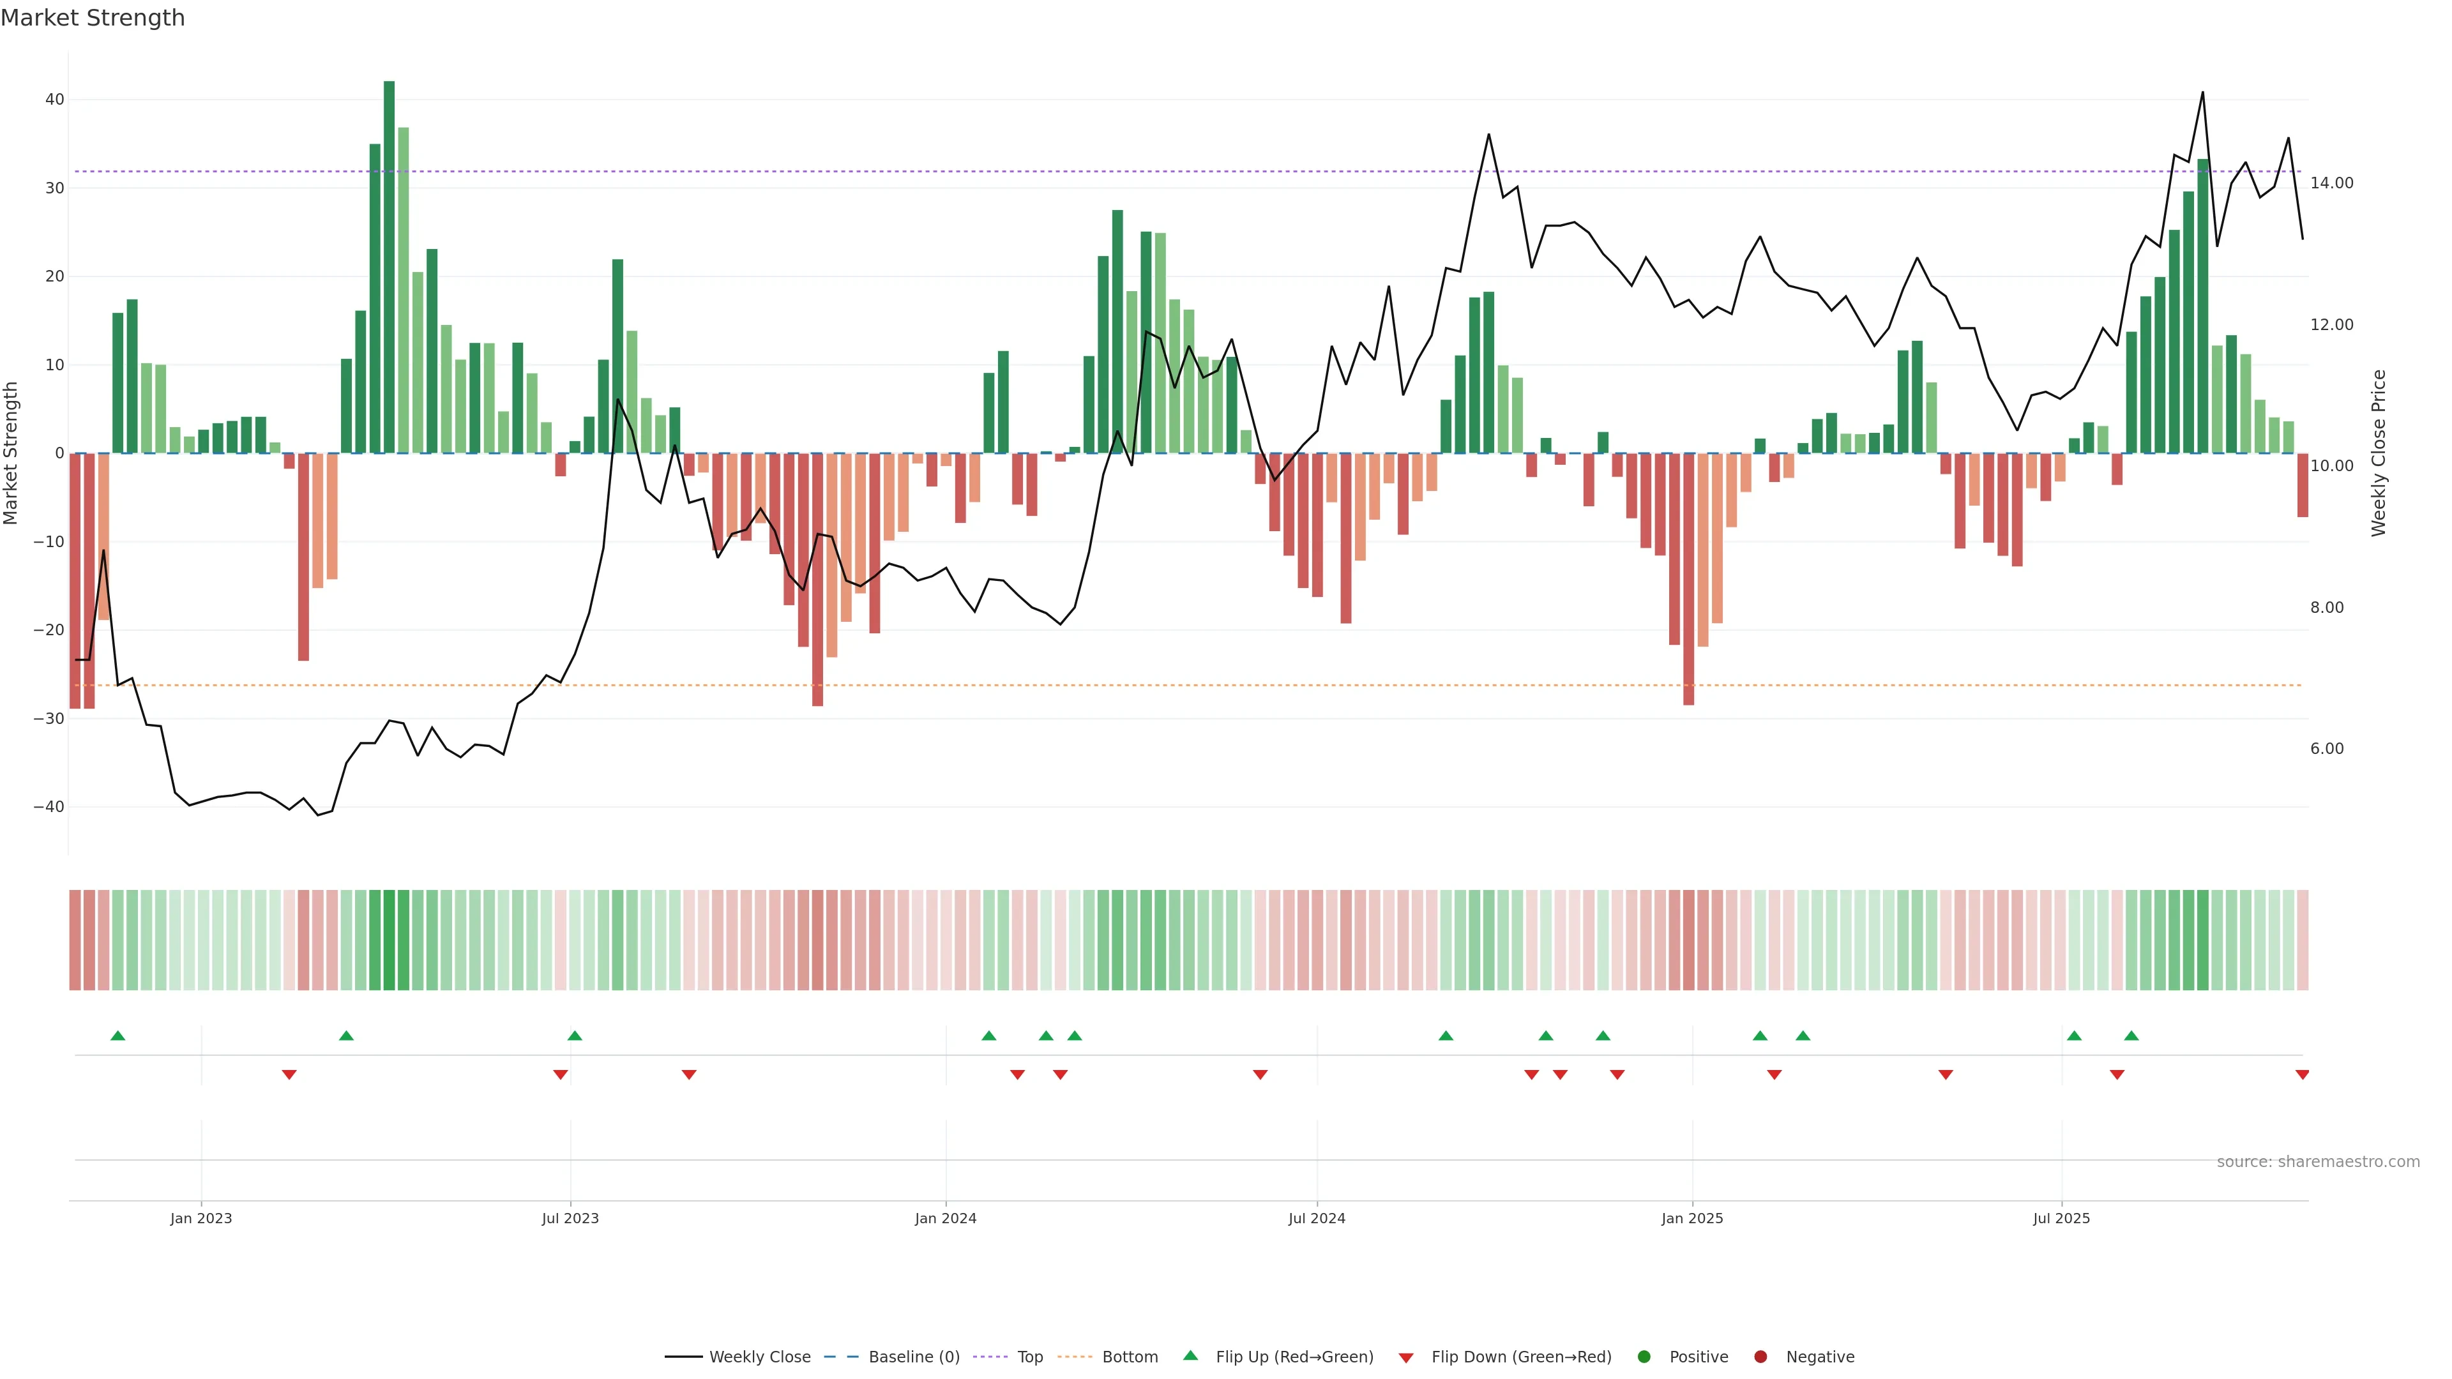Click the Weekly Close legend label

[760, 1356]
